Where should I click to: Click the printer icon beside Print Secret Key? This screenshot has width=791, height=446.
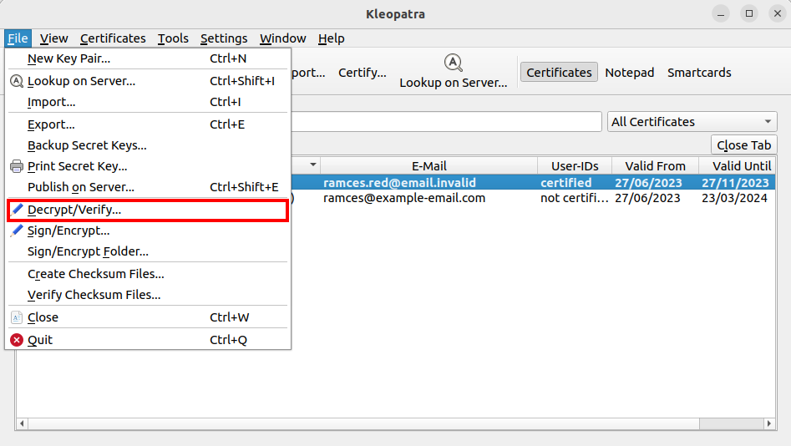17,166
